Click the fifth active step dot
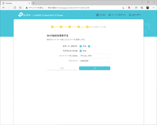Screen dimensions: 157x125 tap(87, 27)
